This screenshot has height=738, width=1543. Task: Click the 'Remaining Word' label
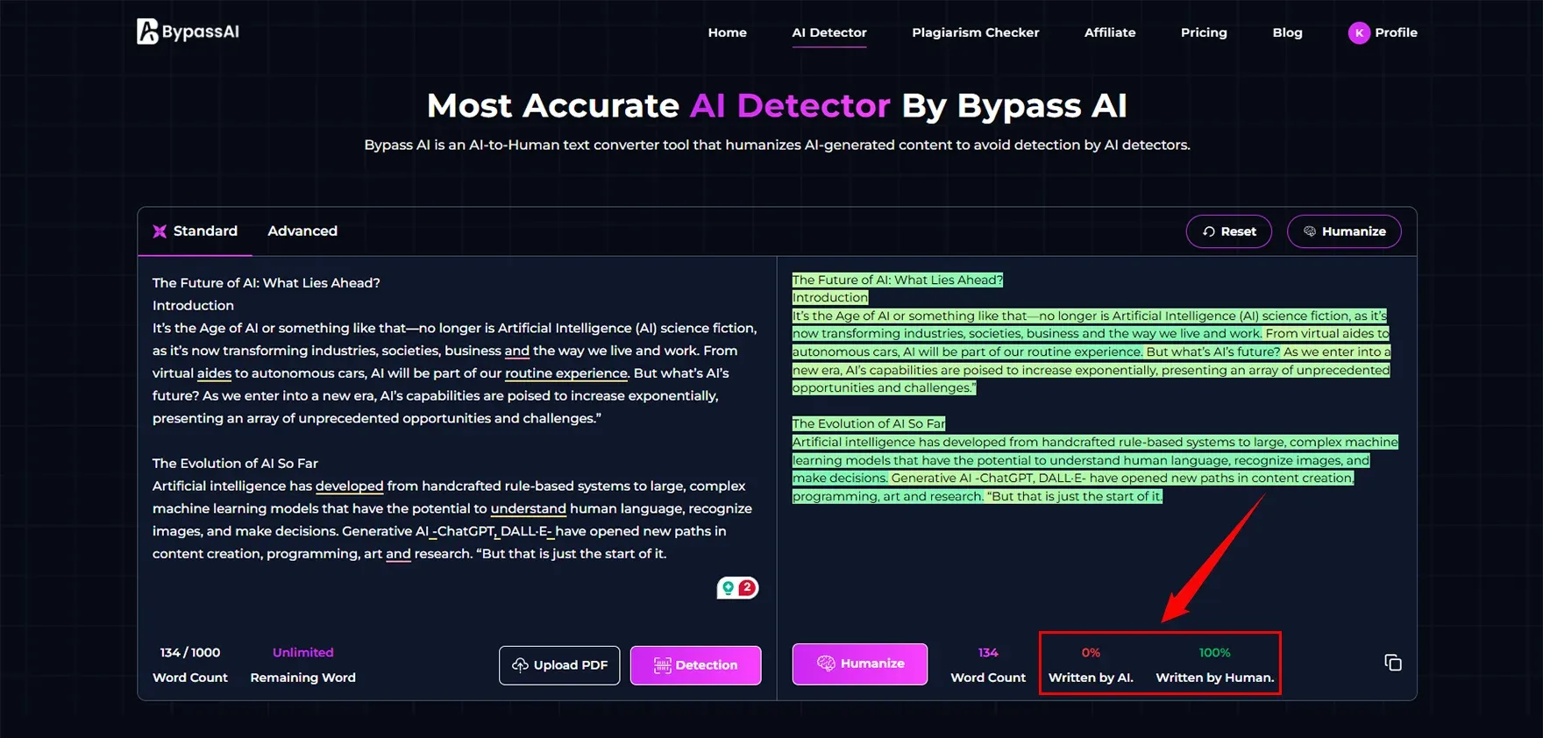302,678
